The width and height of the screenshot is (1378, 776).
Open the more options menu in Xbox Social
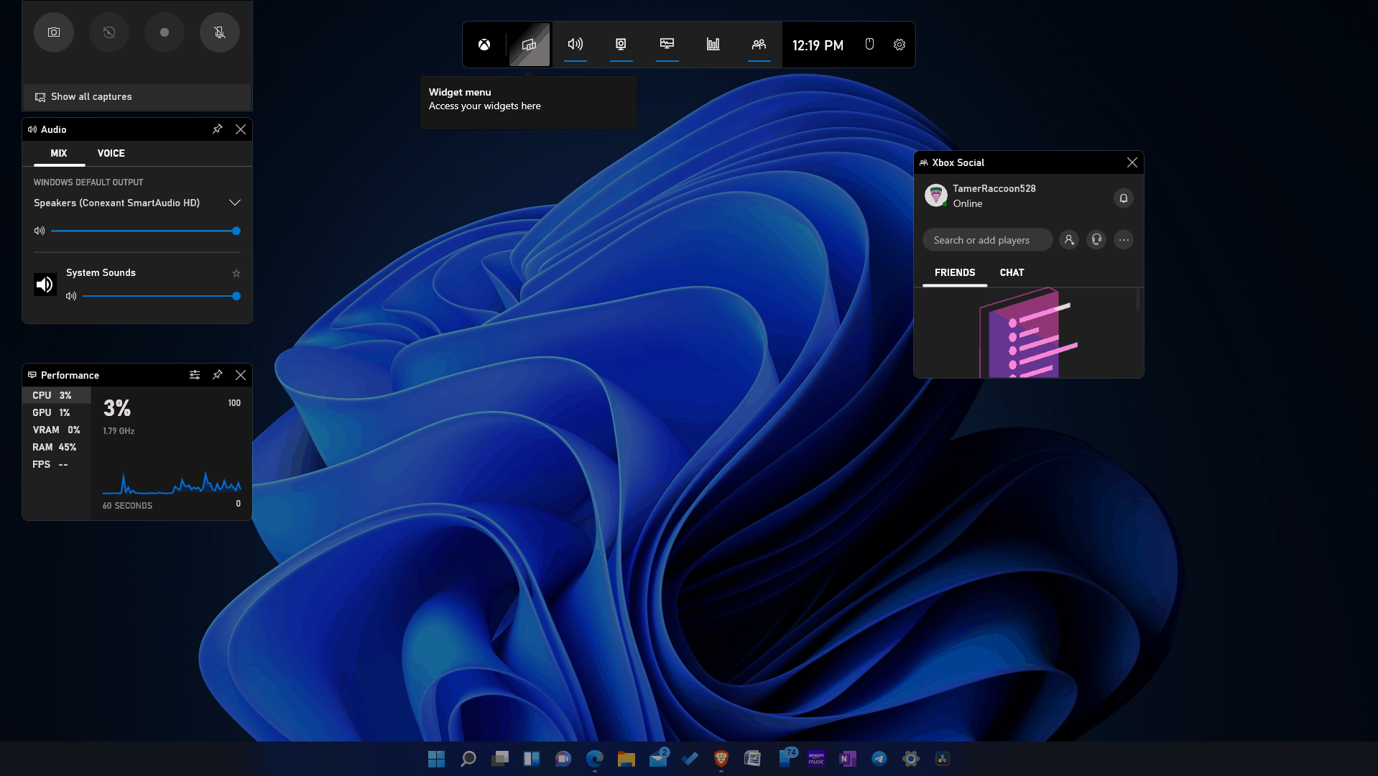click(x=1124, y=240)
